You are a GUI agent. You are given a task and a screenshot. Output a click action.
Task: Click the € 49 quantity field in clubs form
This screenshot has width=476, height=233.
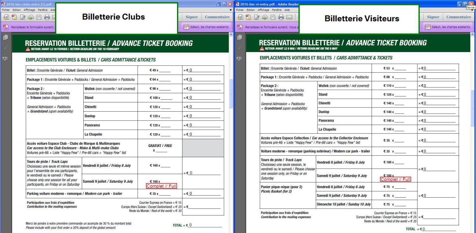(165, 71)
